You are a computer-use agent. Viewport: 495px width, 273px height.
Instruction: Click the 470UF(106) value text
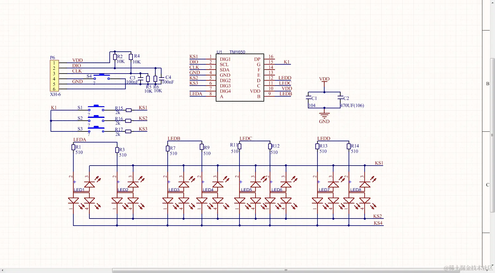[x=352, y=106]
